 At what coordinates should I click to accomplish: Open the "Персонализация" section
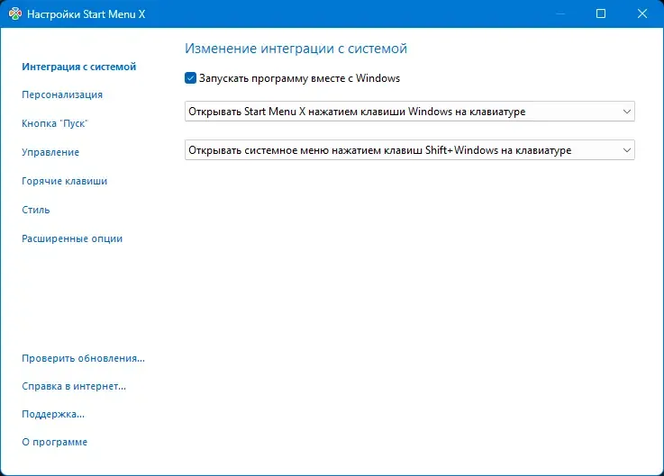click(x=62, y=94)
